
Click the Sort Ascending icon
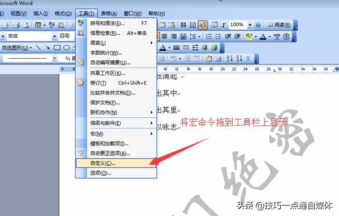click(x=229, y=59)
